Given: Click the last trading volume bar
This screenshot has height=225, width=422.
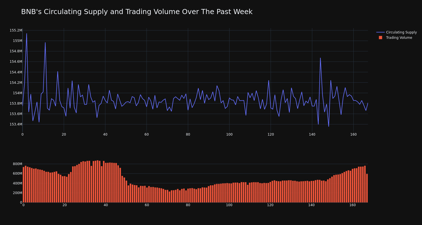Looking at the screenshot, I should [367, 188].
